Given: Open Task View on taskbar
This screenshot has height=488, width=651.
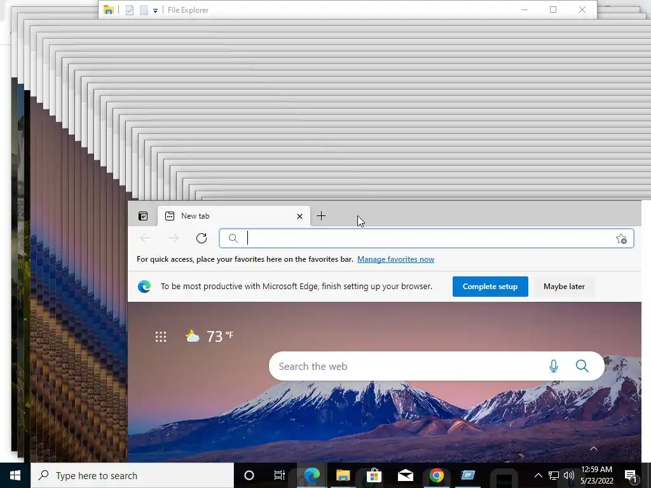Looking at the screenshot, I should 280,475.
